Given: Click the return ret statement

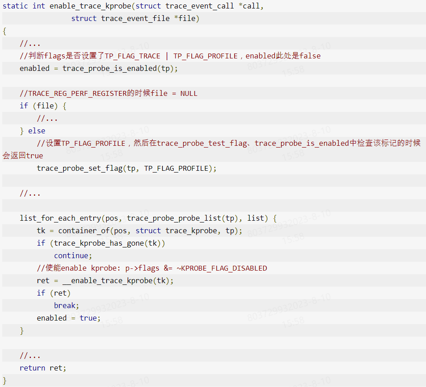Looking at the screenshot, I should coord(42,368).
